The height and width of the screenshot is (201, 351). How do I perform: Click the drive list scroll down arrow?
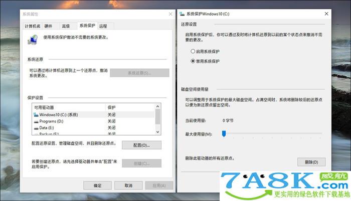157,132
